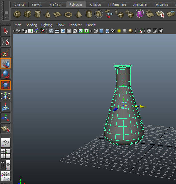Insert a polygon torus primitive
Image resolution: width=176 pixels, height=184 pixels.
click(68, 14)
